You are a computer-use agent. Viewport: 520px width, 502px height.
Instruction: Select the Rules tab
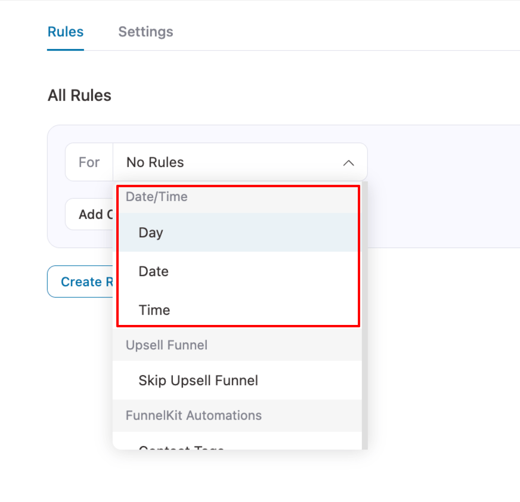[66, 32]
